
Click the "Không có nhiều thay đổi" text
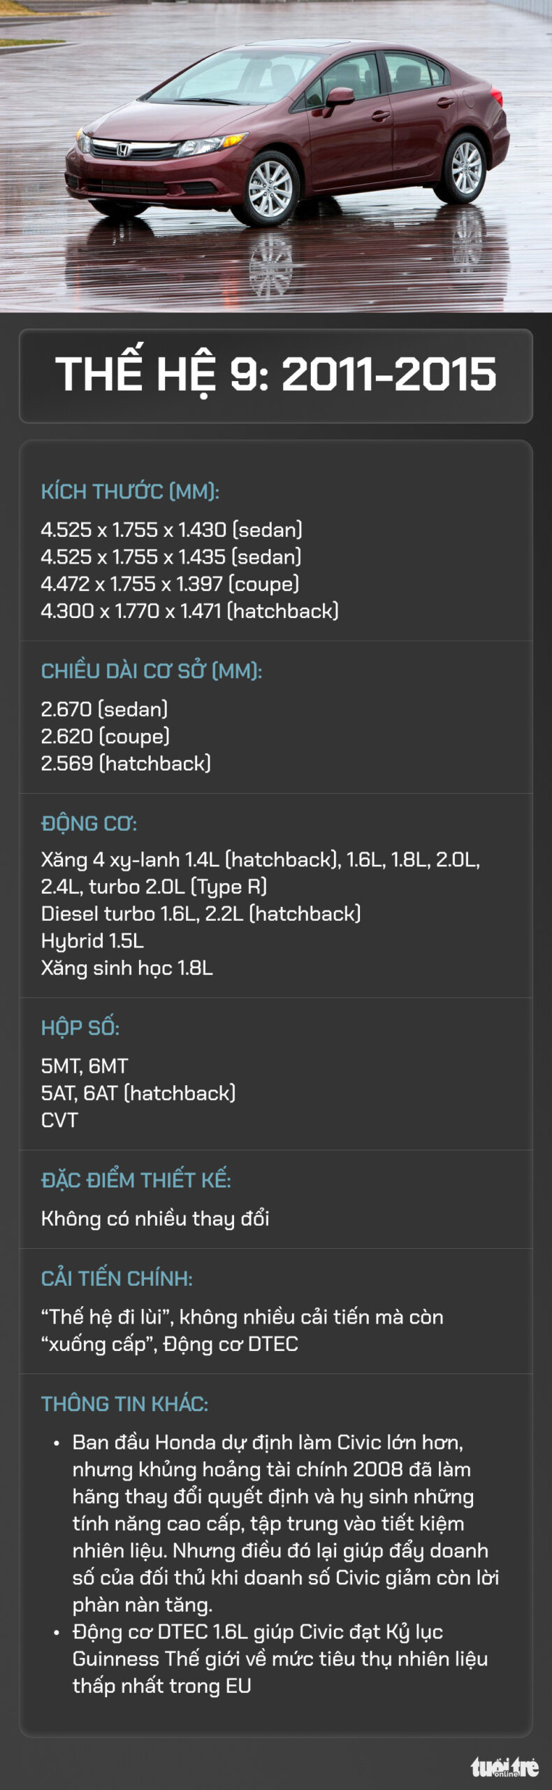click(x=155, y=1219)
